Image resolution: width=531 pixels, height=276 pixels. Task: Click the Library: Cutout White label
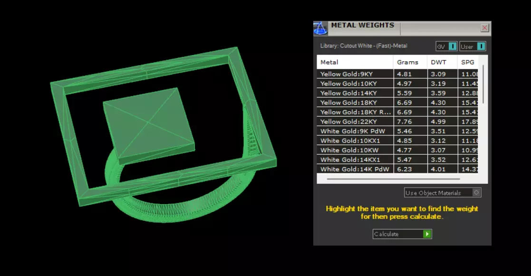click(x=364, y=46)
